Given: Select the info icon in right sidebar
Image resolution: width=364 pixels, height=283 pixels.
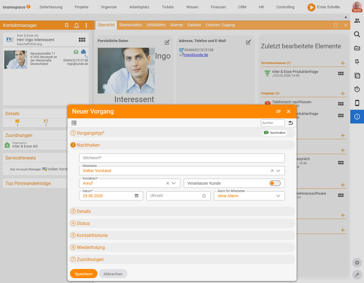Looking at the screenshot, I should coord(357,117).
